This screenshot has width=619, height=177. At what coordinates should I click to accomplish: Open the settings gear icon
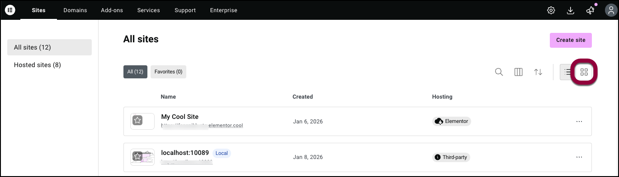551,10
